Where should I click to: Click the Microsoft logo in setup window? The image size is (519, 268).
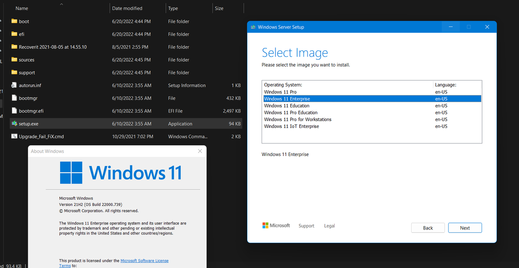[276, 225]
